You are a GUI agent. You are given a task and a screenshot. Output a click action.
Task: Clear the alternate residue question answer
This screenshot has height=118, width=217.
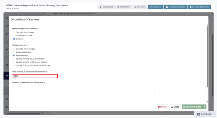pos(95,13)
